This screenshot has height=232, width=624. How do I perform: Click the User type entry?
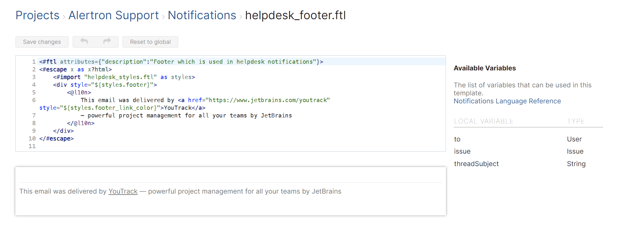574,139
